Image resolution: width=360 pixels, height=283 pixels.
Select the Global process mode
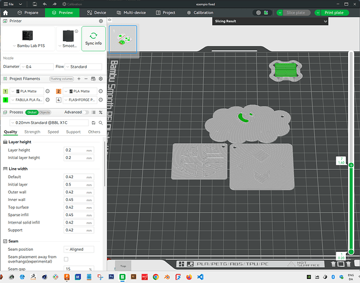point(32,112)
